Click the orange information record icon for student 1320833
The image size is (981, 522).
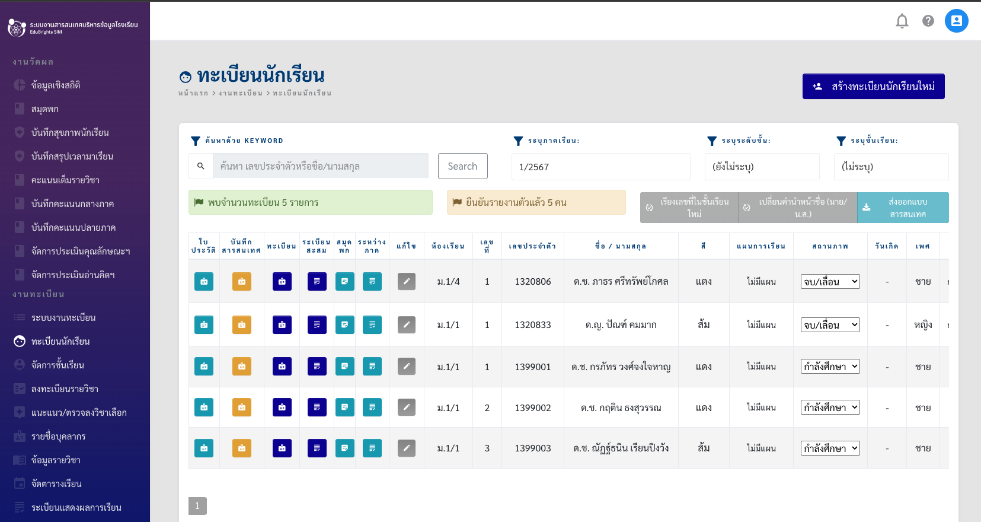(x=242, y=325)
